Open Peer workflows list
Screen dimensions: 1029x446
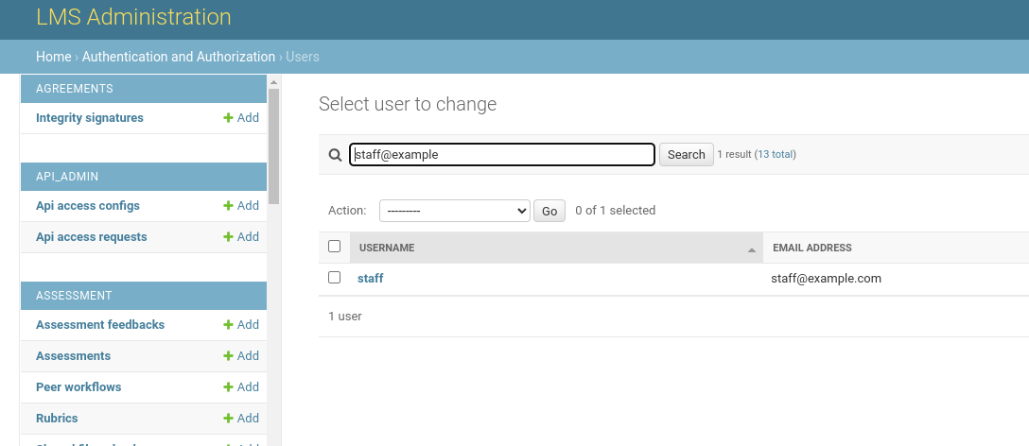pos(78,387)
